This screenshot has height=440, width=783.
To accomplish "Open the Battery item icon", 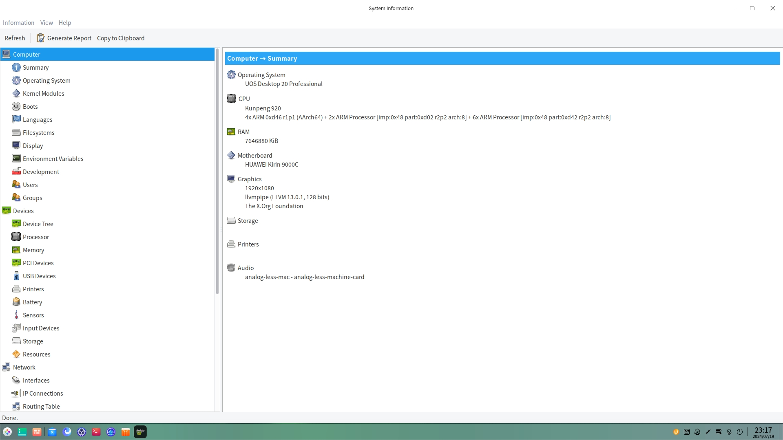I will coord(16,302).
